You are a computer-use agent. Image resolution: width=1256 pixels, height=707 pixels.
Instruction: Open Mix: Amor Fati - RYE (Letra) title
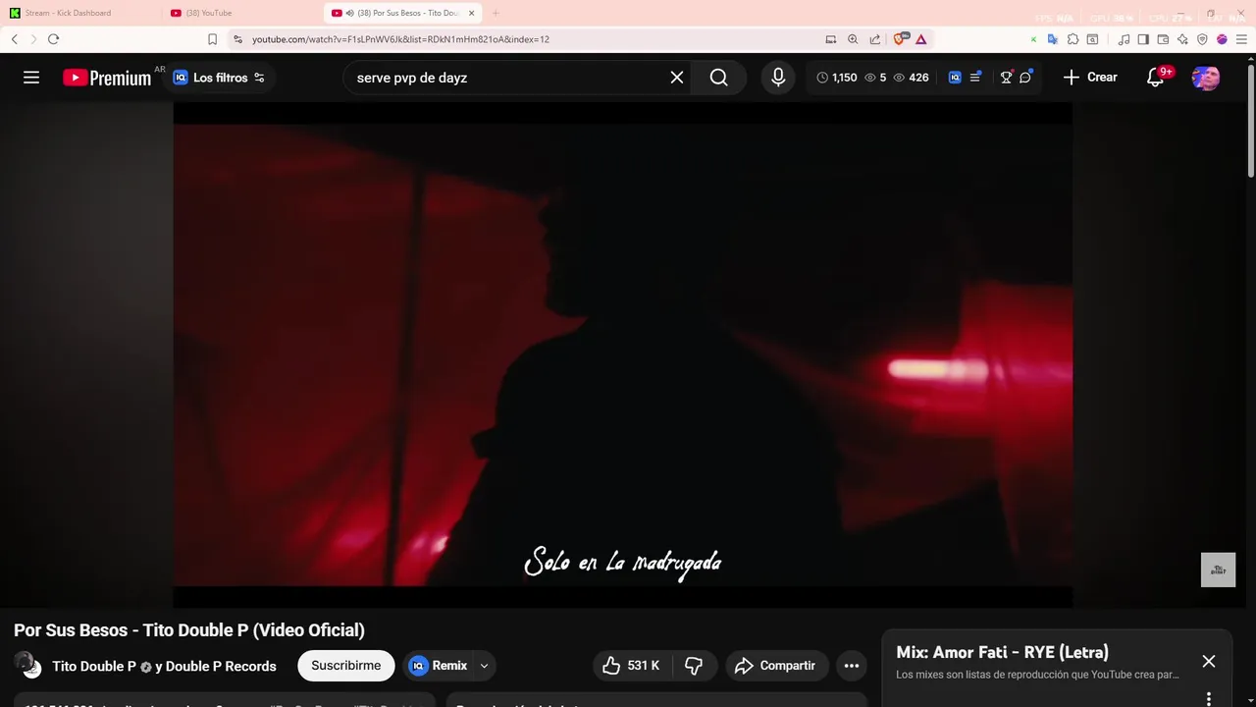pyautogui.click(x=1002, y=652)
